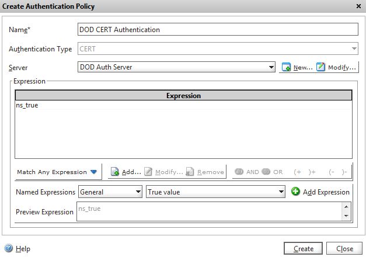Toggle the OR operator button
Screen dimensions: 366x257
[x=266, y=172]
